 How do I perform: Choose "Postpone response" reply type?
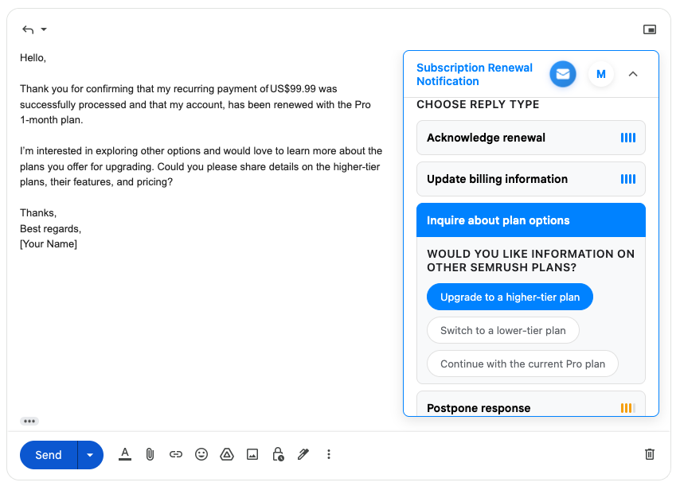[x=530, y=407]
